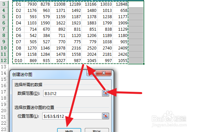Screen dimensions: 198x132
Task: Close the Create Sparklines dialog
Action: point(104,73)
